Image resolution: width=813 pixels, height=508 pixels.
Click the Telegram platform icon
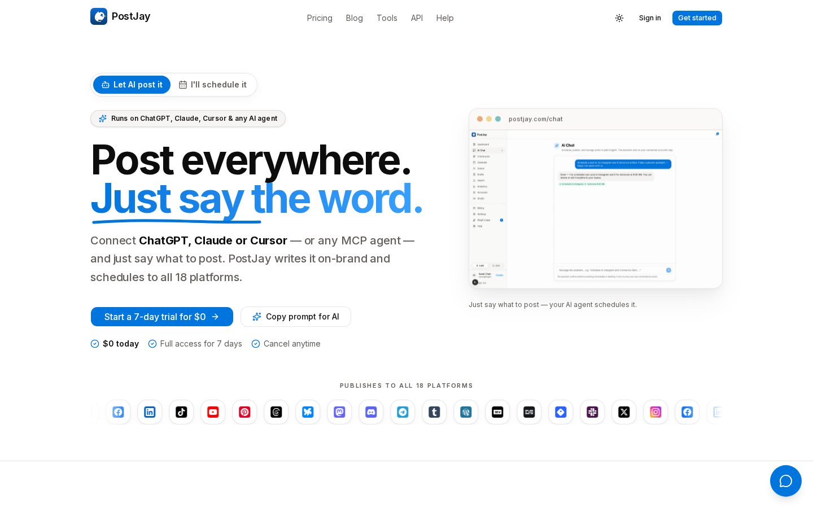[x=403, y=412]
